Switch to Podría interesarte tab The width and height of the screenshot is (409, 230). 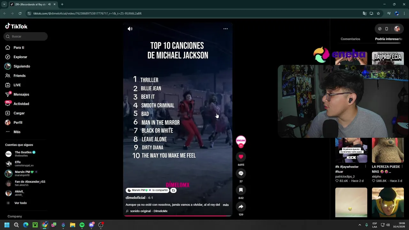point(389,39)
